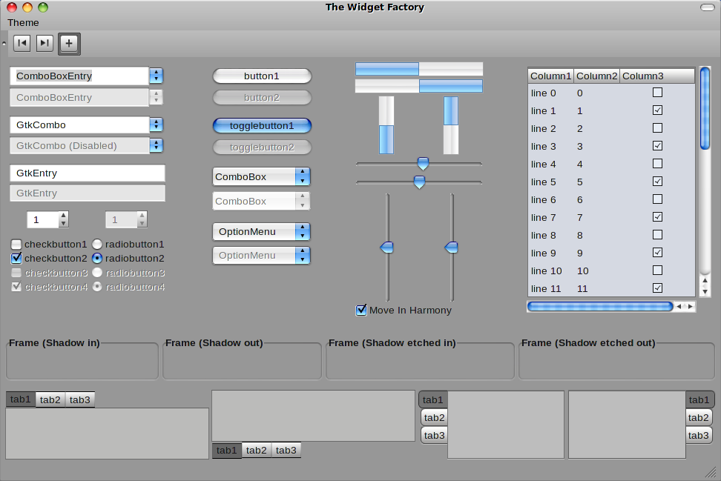
Task: Click the resize grip in the window corner
Action: click(x=709, y=471)
